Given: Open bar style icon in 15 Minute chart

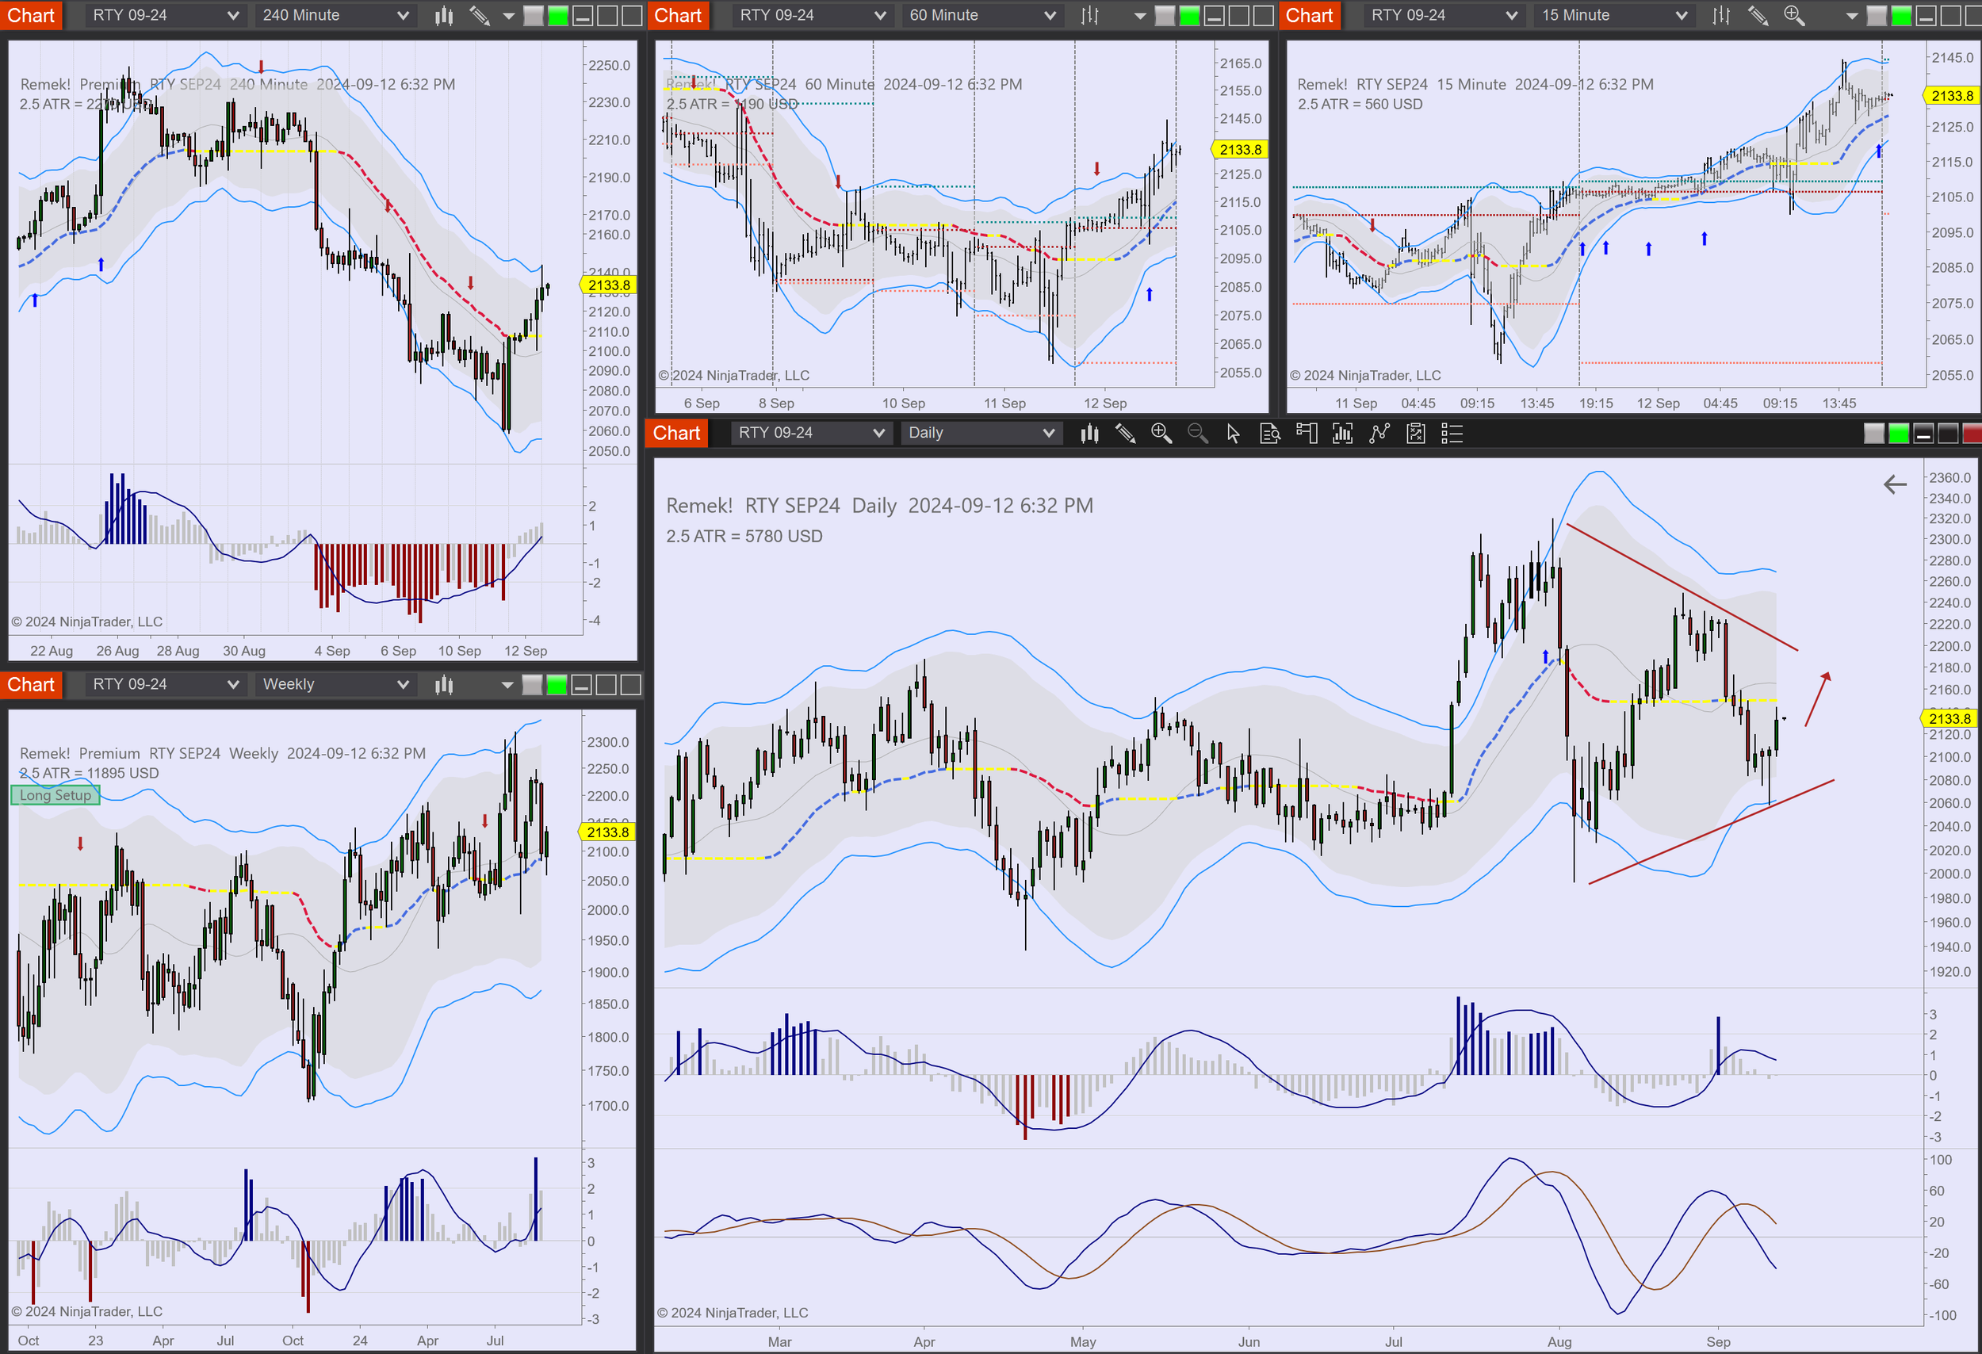Looking at the screenshot, I should tap(1721, 15).
